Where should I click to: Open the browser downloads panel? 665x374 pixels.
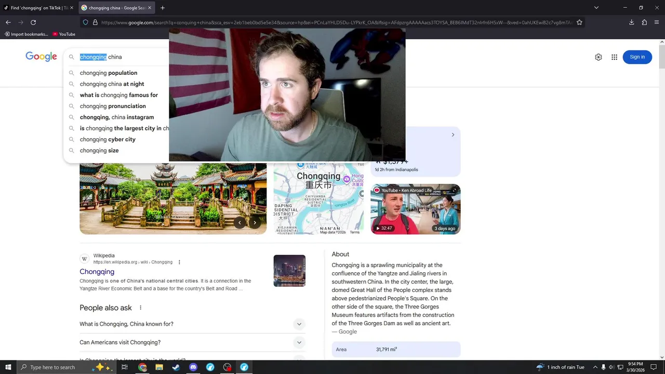coord(632,22)
